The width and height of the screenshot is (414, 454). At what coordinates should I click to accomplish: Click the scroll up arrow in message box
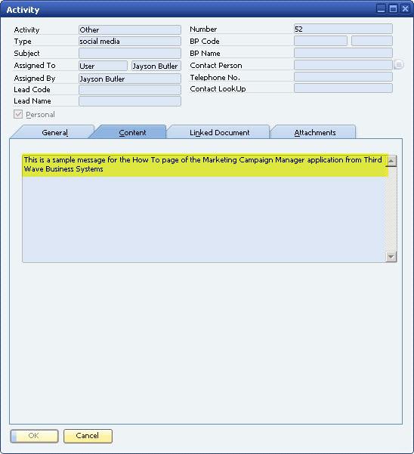tap(391, 161)
